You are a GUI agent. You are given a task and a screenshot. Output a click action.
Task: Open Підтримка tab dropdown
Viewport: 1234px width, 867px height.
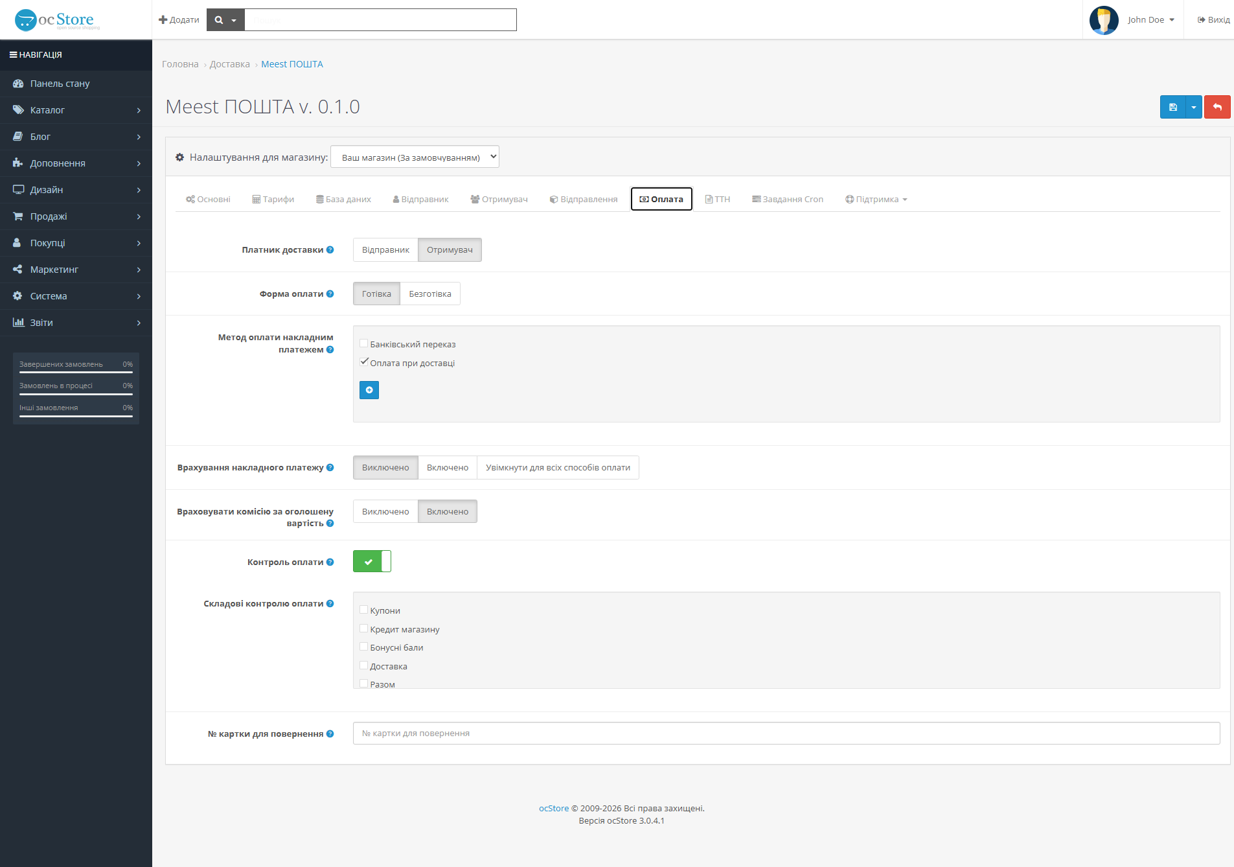(x=876, y=199)
